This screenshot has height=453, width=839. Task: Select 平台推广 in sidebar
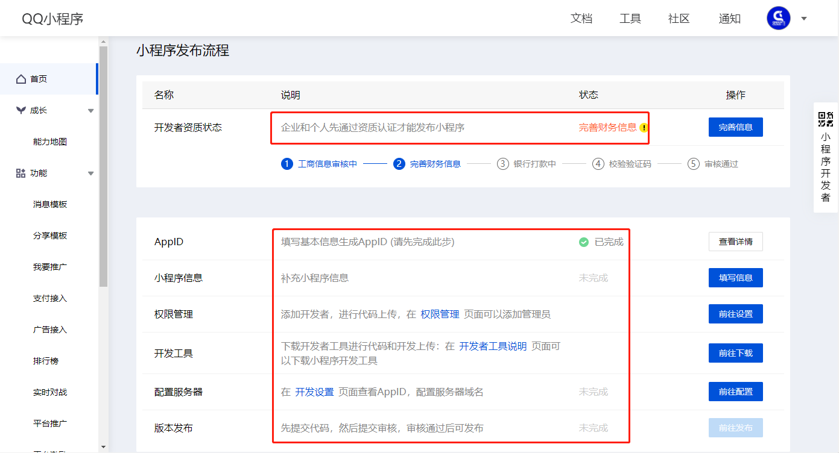(50, 423)
